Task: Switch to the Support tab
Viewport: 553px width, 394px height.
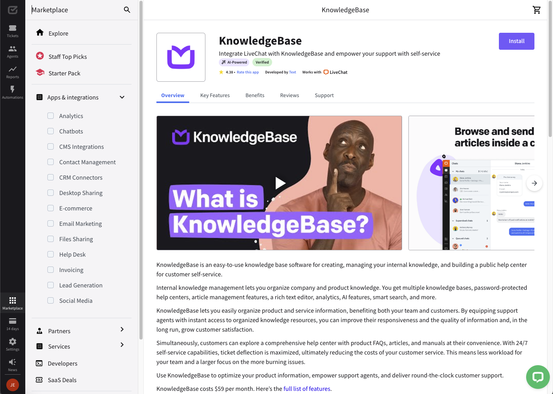Action: point(324,96)
